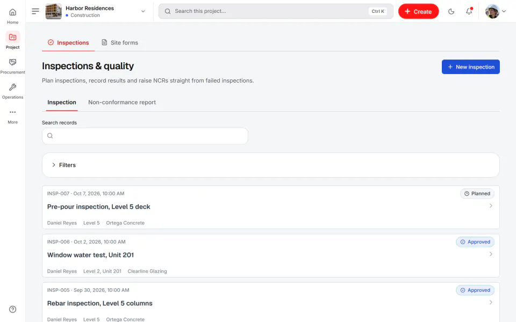The width and height of the screenshot is (516, 322).
Task: Open the chevron on Rebar inspection row
Action: coord(491,302)
